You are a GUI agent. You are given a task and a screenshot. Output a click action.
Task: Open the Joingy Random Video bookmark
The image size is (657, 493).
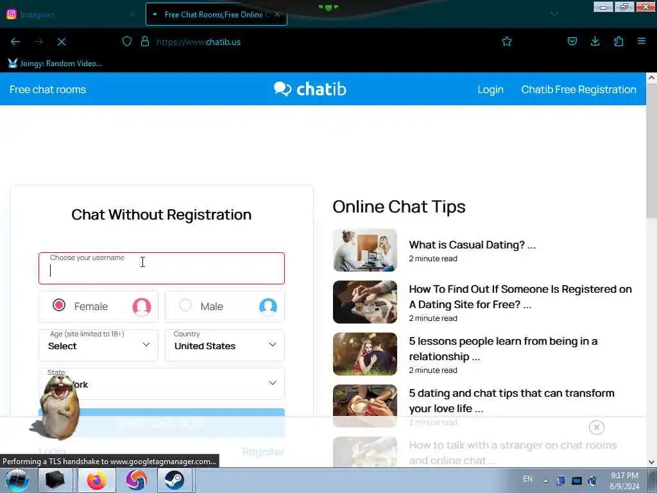55,64
